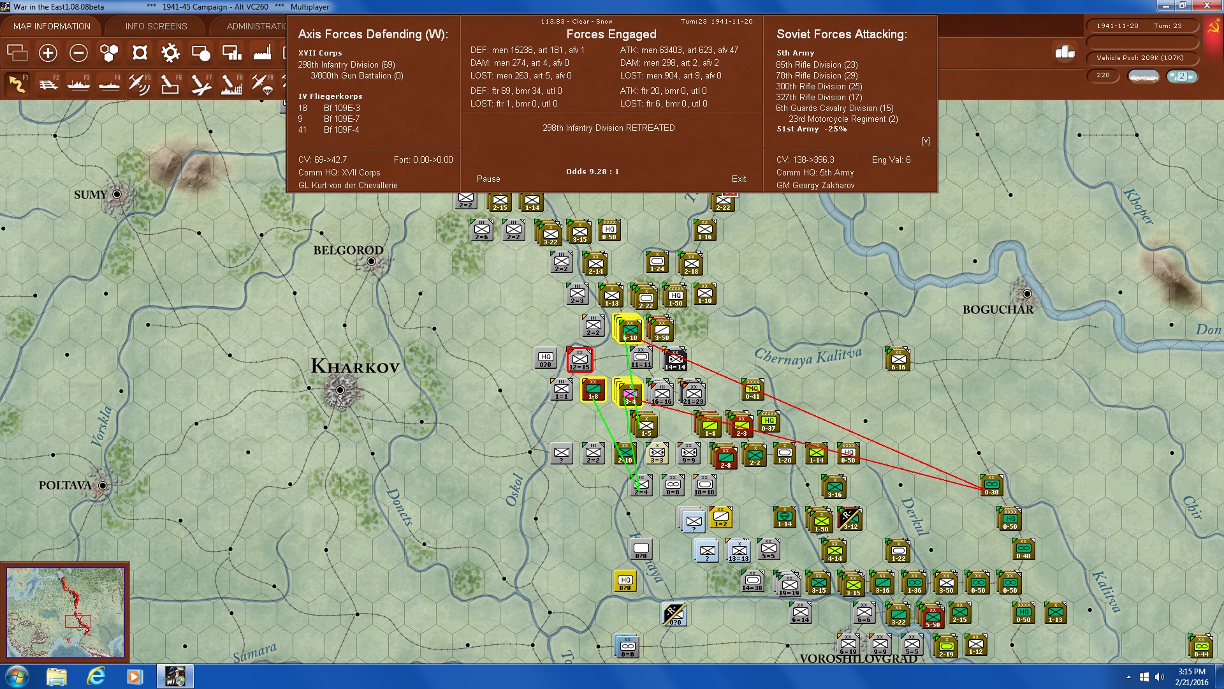Viewport: 1224px width, 689px height.
Task: Click the air weather cloud indicator
Action: (1182, 77)
